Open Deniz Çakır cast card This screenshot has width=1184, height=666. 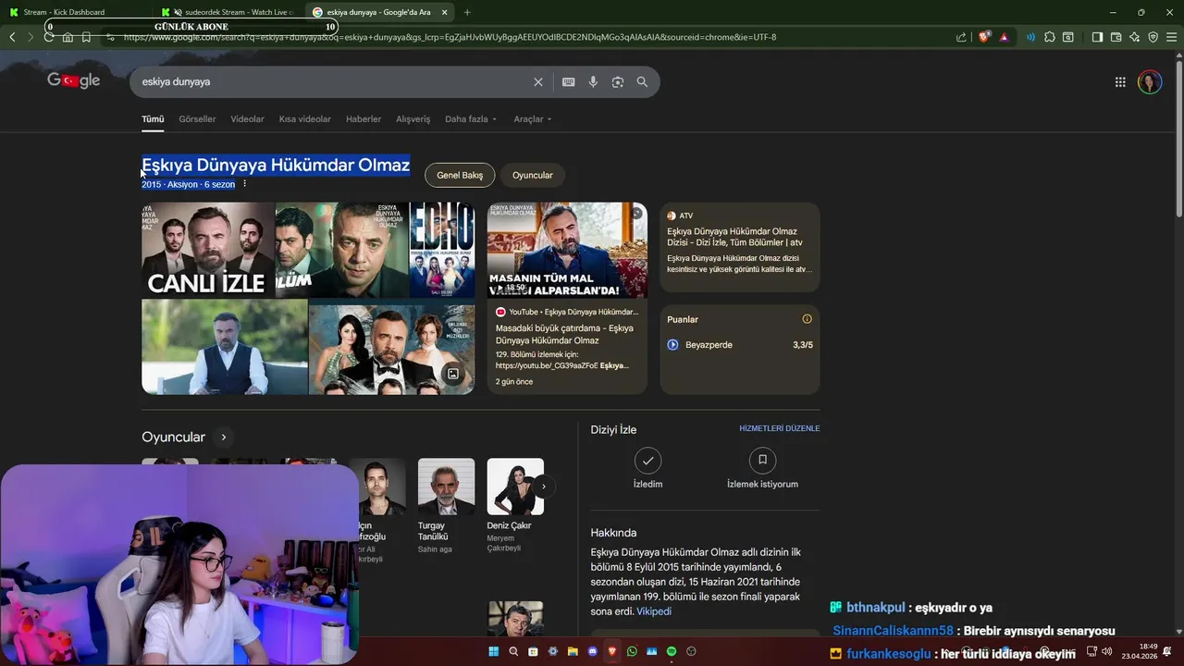(x=515, y=504)
